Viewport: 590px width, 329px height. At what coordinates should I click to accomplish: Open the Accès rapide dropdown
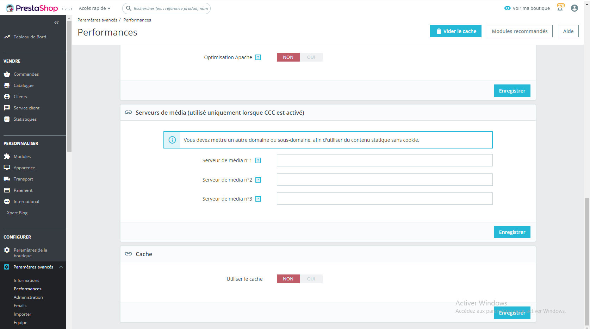pyautogui.click(x=94, y=8)
